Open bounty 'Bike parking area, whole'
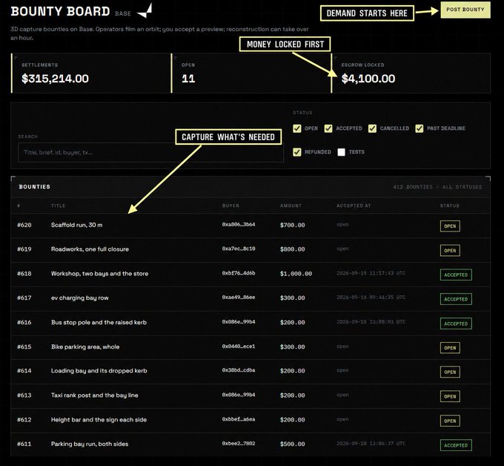504x466 pixels. pyautogui.click(x=85, y=347)
